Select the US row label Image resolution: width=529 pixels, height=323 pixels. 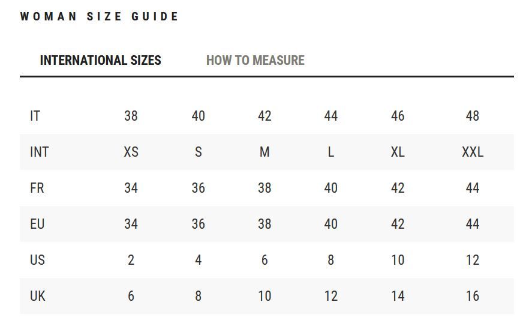coord(37,260)
